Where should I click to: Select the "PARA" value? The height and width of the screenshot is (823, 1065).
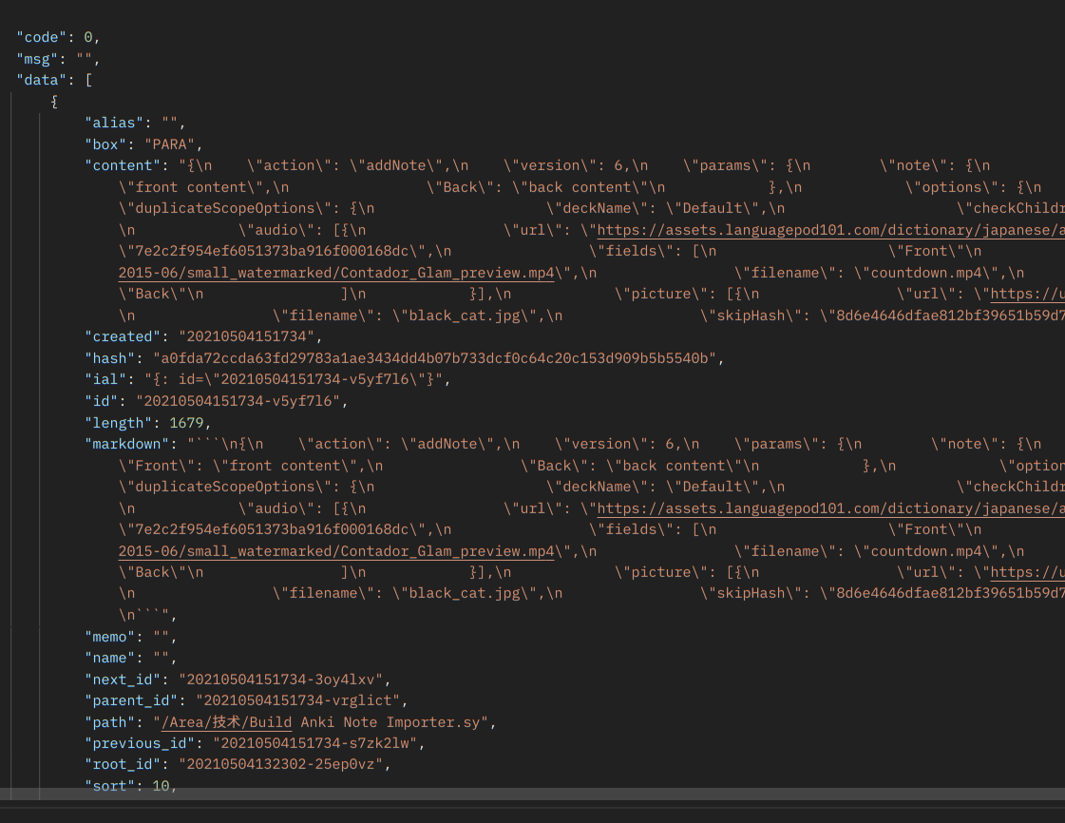point(169,144)
